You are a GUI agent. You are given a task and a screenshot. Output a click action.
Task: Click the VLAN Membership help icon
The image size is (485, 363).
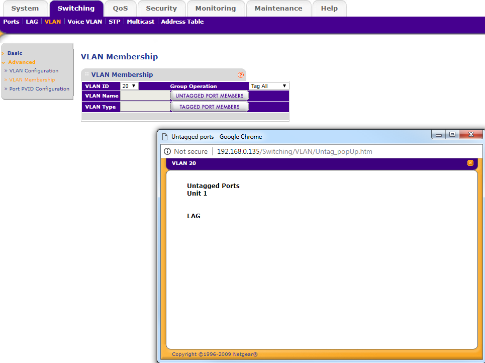241,75
